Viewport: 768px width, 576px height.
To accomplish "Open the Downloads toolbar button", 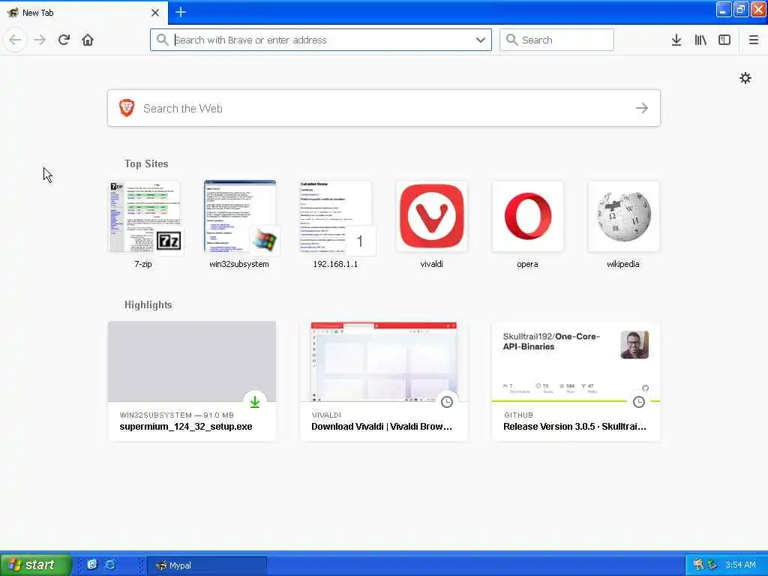I will [x=676, y=40].
